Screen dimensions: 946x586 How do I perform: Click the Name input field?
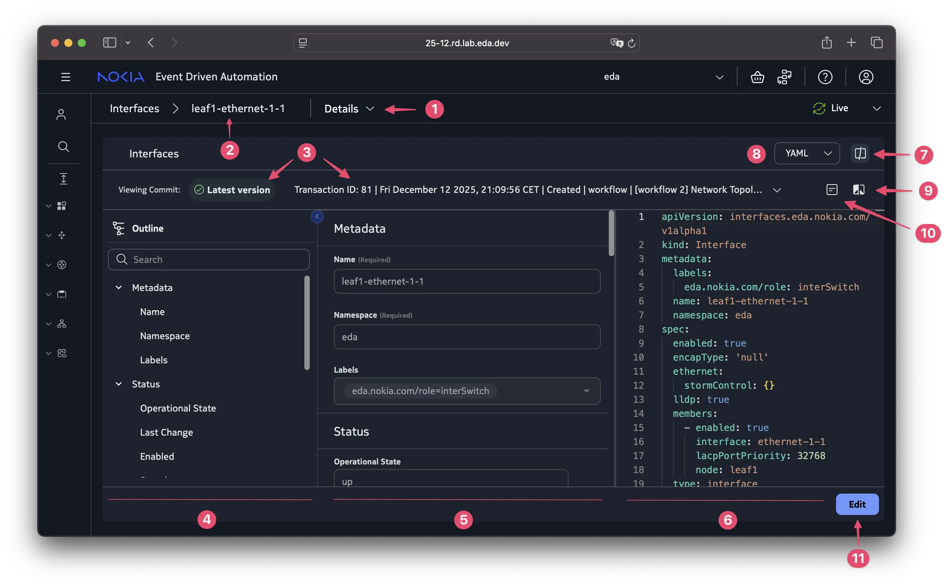[x=467, y=281]
